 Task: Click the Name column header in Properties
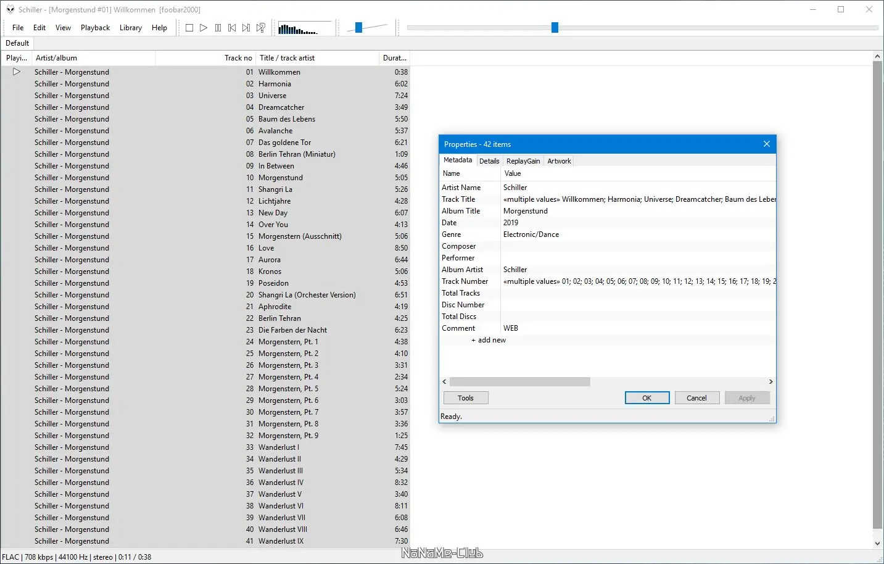[x=471, y=173]
